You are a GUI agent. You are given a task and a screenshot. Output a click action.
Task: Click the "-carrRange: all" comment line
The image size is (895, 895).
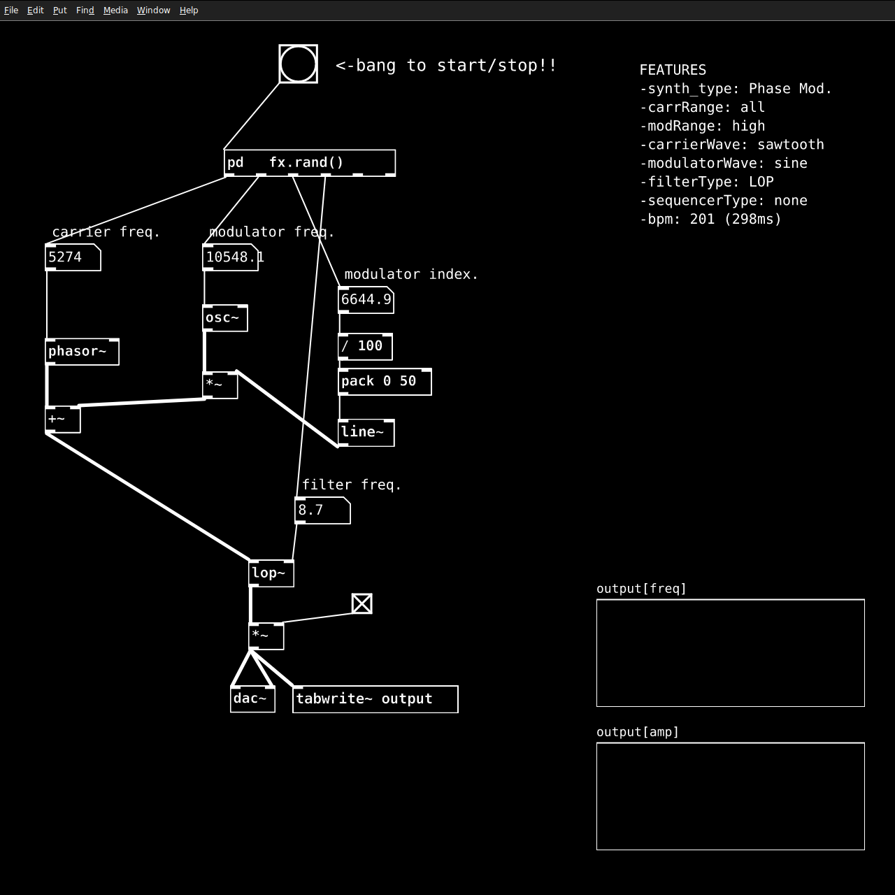[702, 108]
